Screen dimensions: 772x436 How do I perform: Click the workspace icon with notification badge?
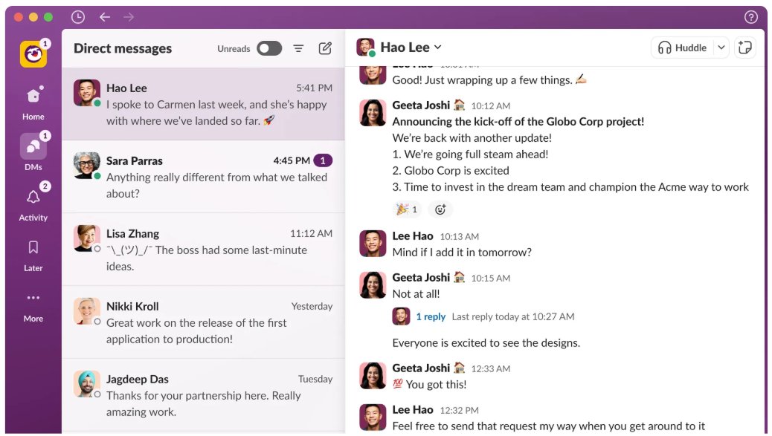click(x=33, y=53)
